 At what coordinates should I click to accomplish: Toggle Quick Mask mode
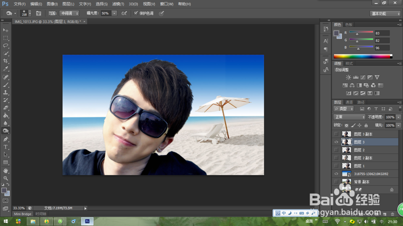pyautogui.click(x=6, y=201)
